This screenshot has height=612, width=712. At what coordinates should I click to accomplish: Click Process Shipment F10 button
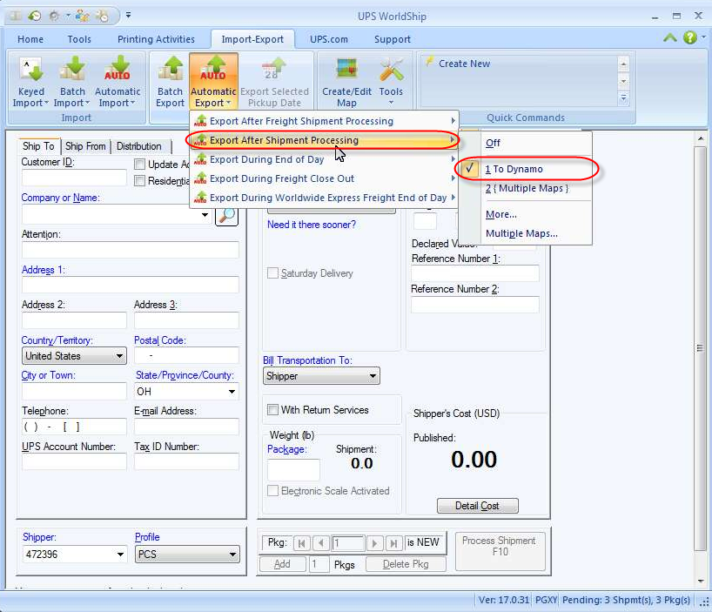pos(500,551)
